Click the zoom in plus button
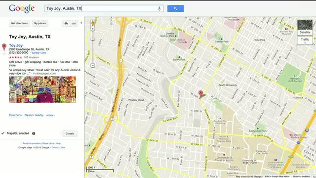 pos(93,29)
